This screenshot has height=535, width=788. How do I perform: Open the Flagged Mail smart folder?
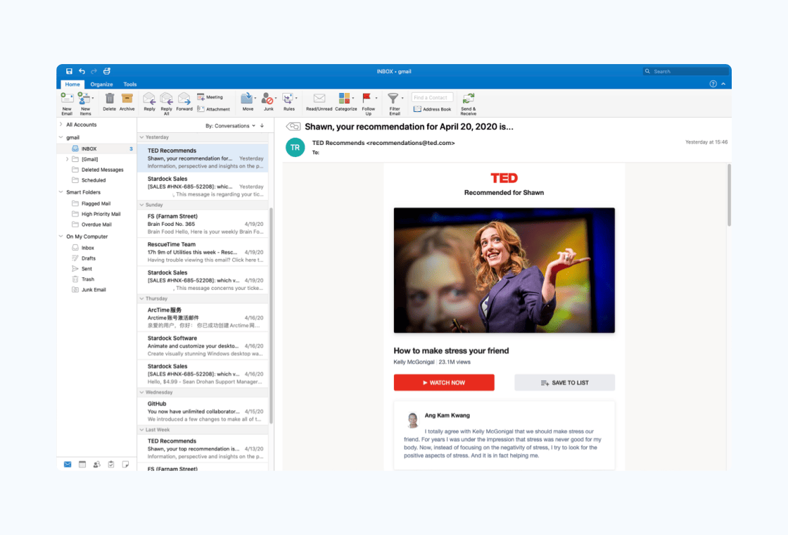[96, 203]
